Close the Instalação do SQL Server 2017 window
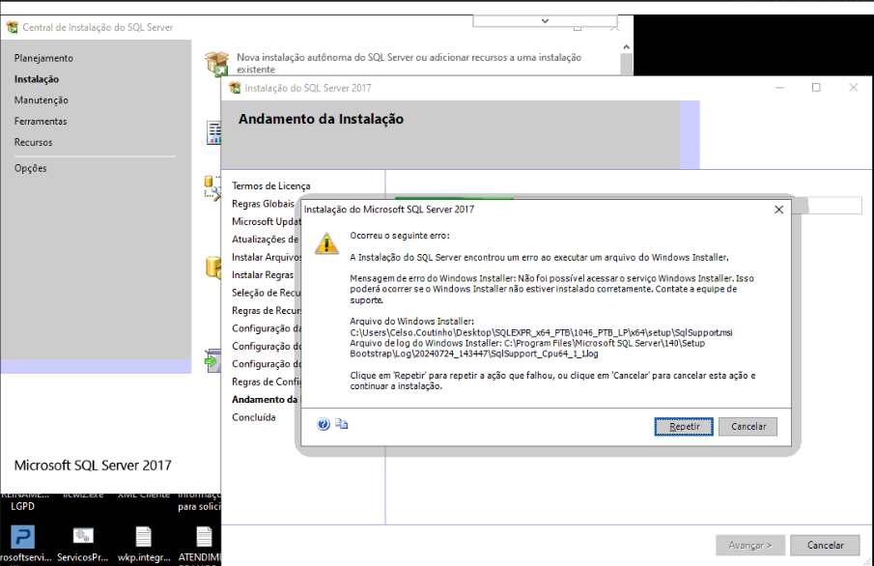The height and width of the screenshot is (566, 874). pos(853,88)
